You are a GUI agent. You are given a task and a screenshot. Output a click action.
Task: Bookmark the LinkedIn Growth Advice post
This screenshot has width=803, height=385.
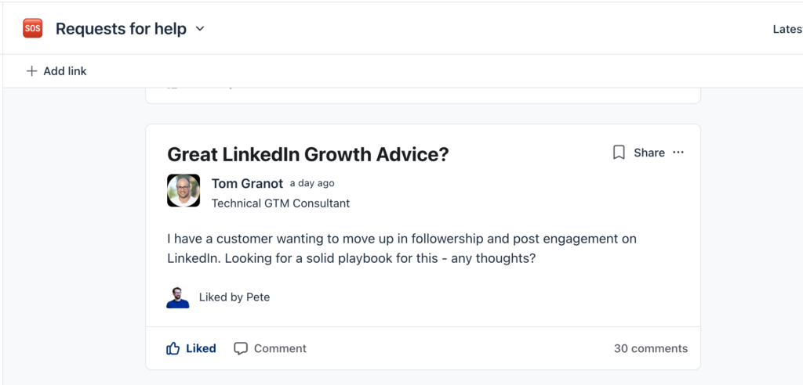(x=619, y=153)
